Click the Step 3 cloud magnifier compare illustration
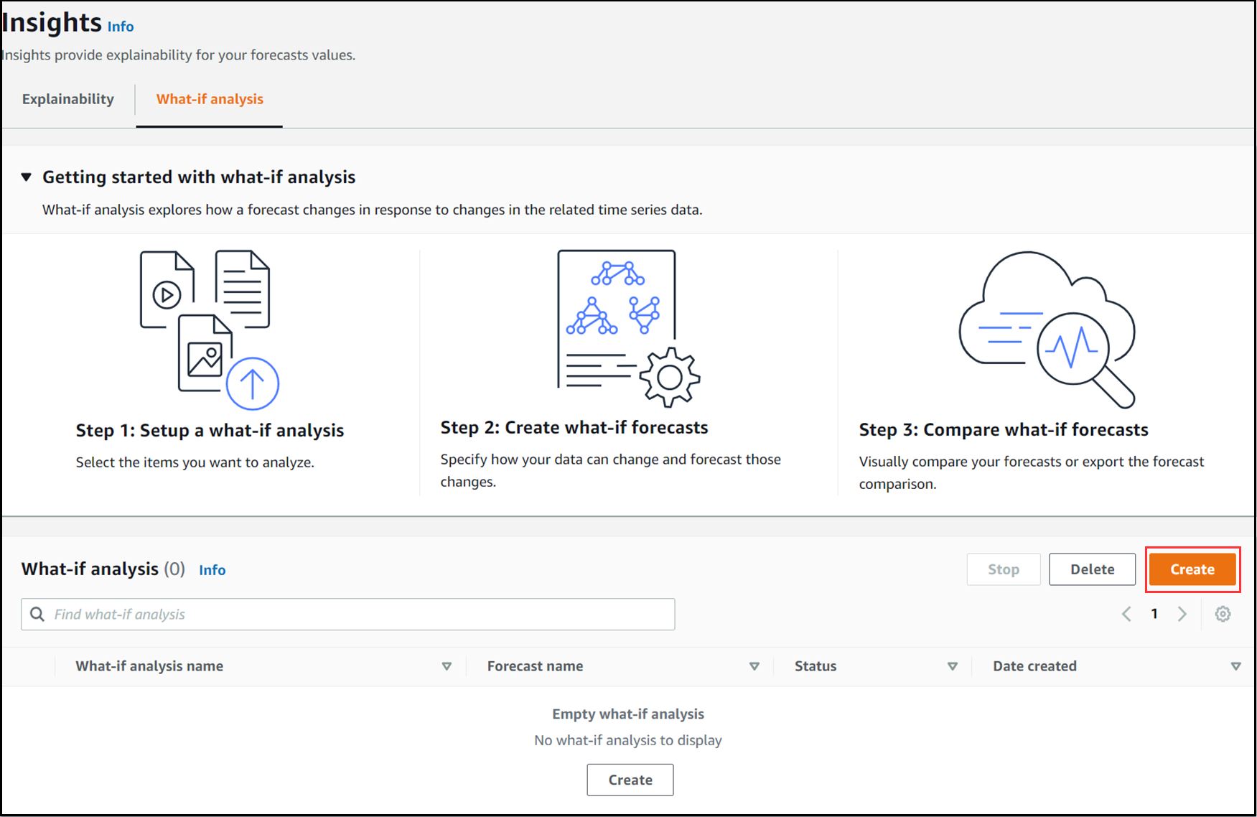The image size is (1257, 817). click(1047, 329)
